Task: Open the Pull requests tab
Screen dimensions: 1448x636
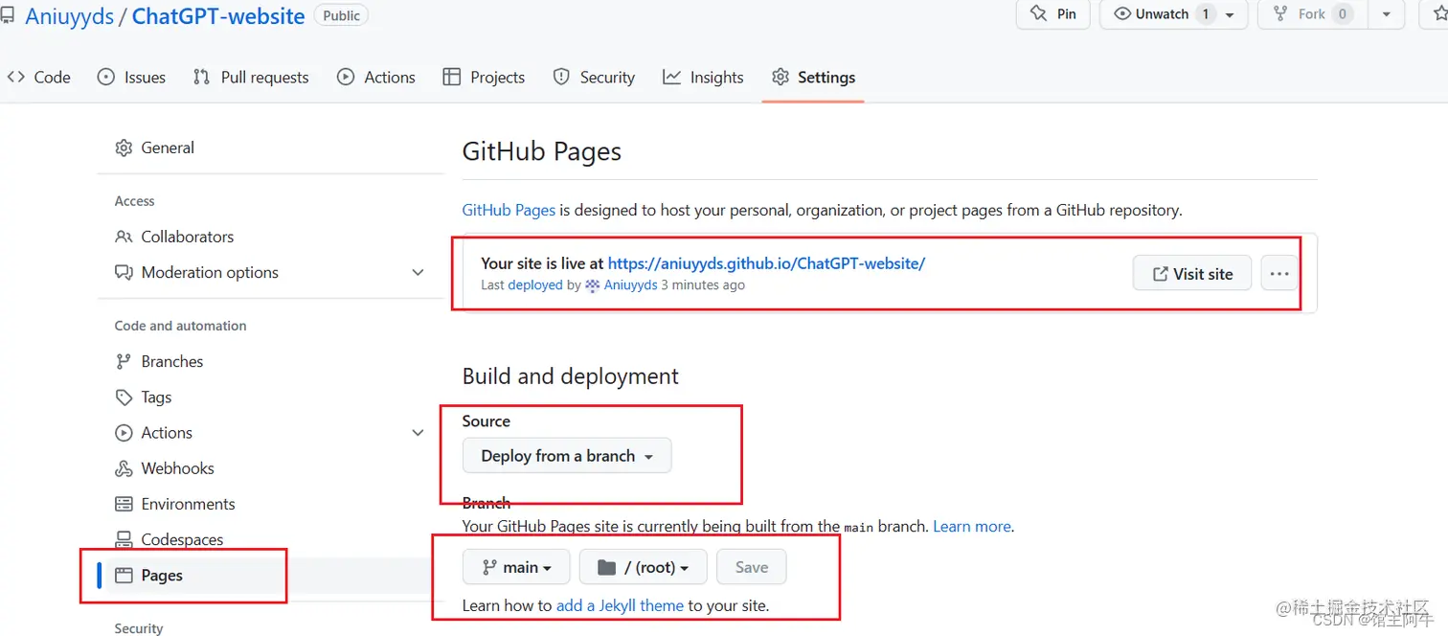Action: (251, 78)
